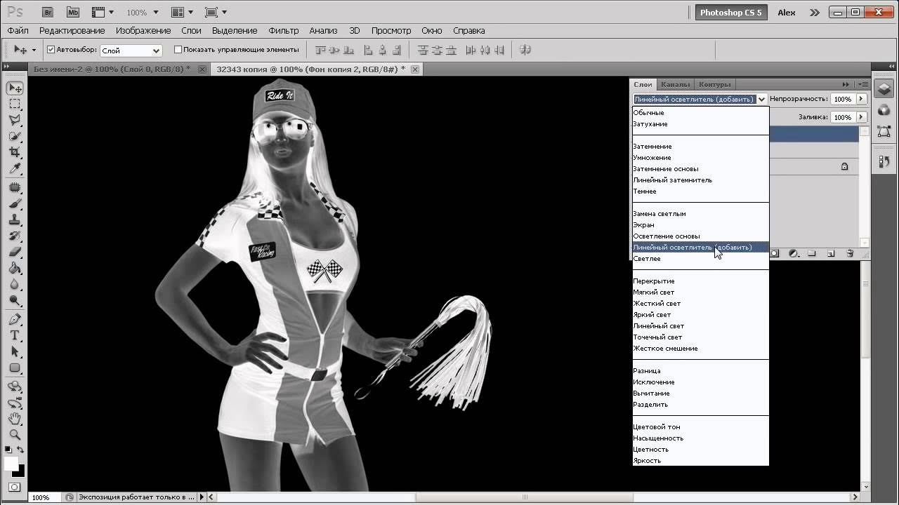The width and height of the screenshot is (899, 505).
Task: Launch Adobe Bridge via Br icon
Action: (x=47, y=12)
